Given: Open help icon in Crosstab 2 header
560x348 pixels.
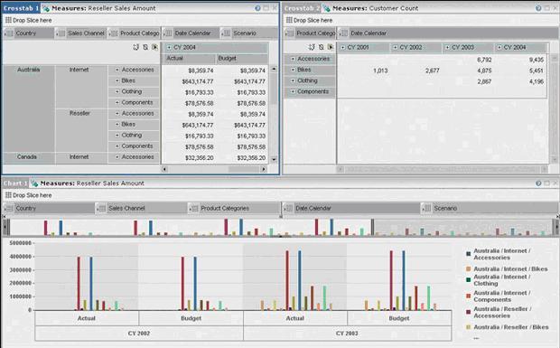Looking at the screenshot, I should click(538, 8).
